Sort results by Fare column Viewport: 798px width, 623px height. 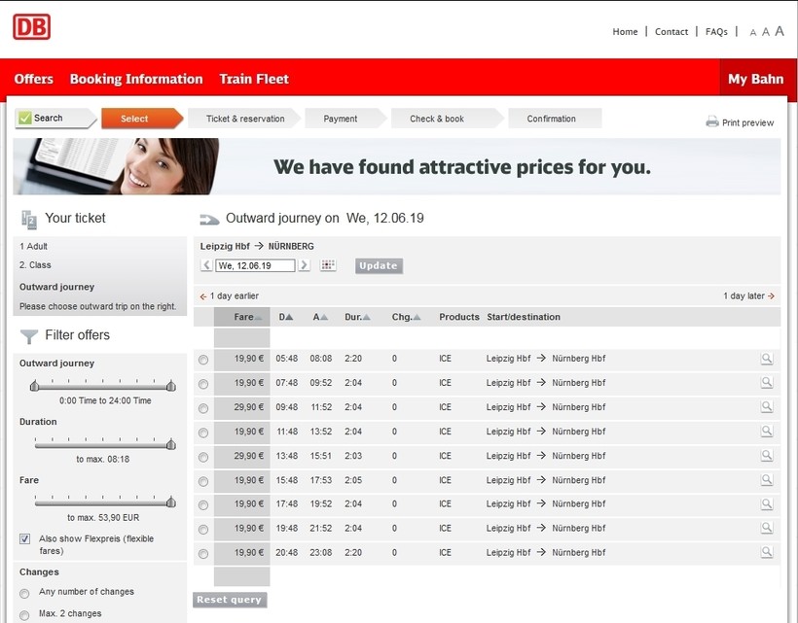click(247, 317)
